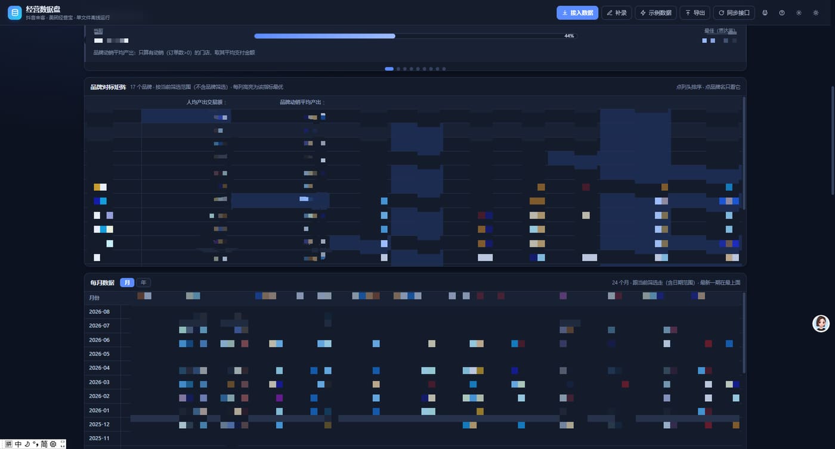Screen dimensions: 835x449
Task: Click the settings gear icon in header
Action: [799, 13]
